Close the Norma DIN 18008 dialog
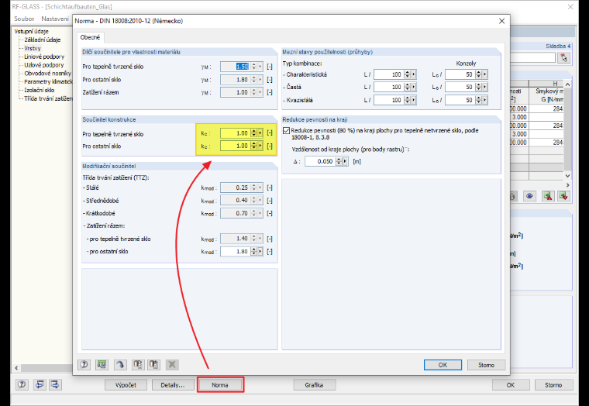This screenshot has width=589, height=406. click(501, 21)
